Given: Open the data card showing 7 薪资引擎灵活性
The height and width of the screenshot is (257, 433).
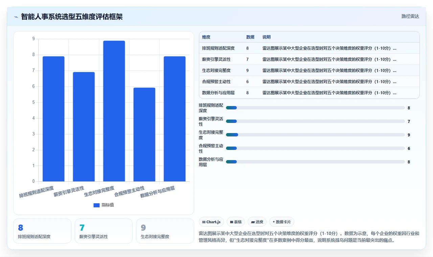Looking at the screenshot, I should (104, 231).
